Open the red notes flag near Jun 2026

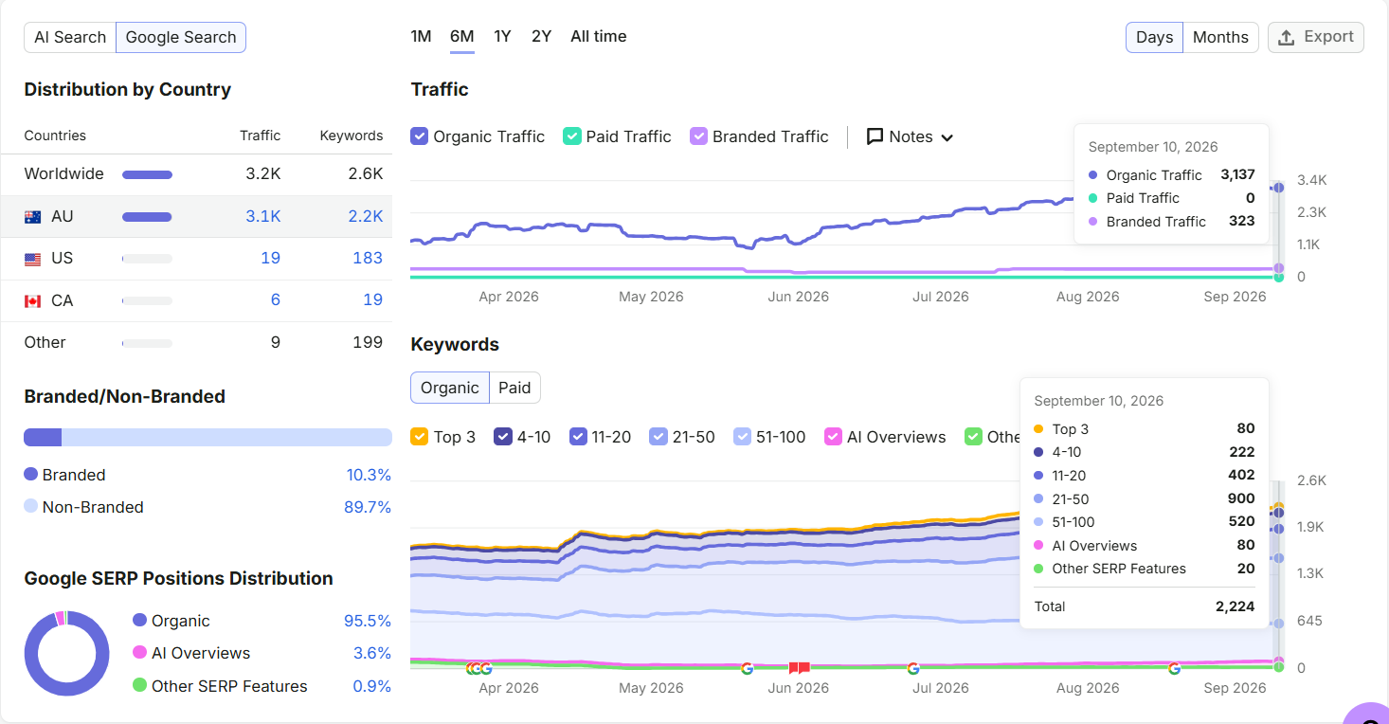pos(799,668)
